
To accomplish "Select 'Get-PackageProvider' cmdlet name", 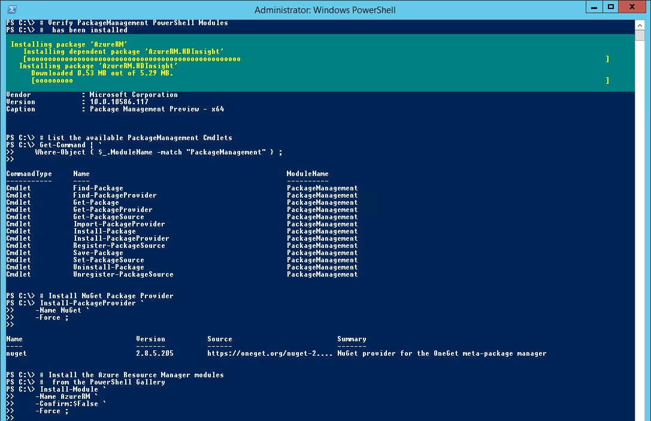I will [x=113, y=210].
